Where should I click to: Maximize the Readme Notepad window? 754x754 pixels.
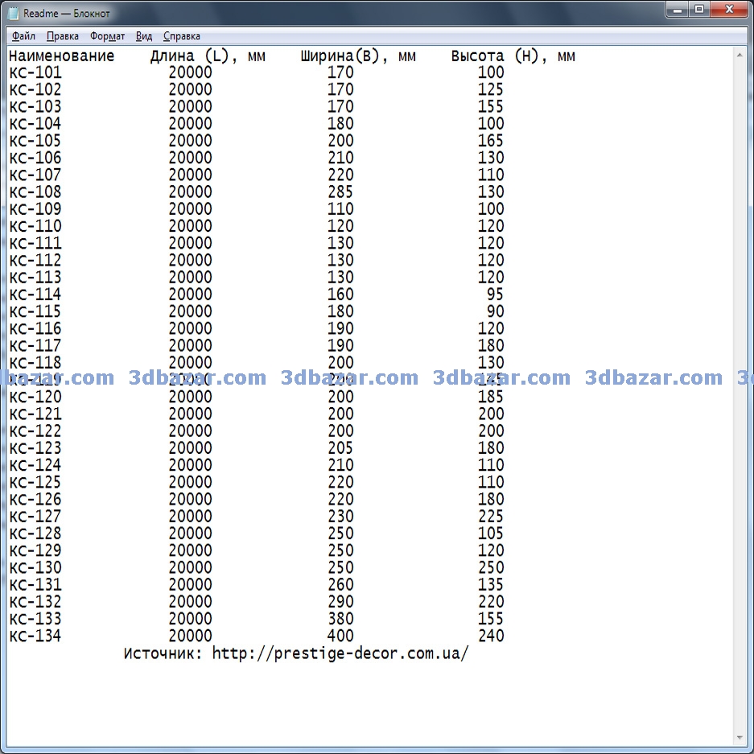pos(699,9)
